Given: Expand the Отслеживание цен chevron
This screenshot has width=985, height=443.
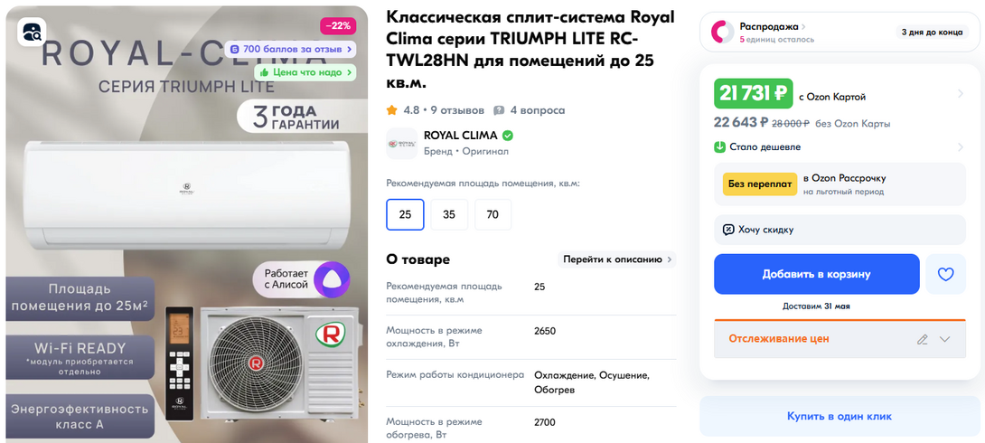Looking at the screenshot, I should pos(945,339).
